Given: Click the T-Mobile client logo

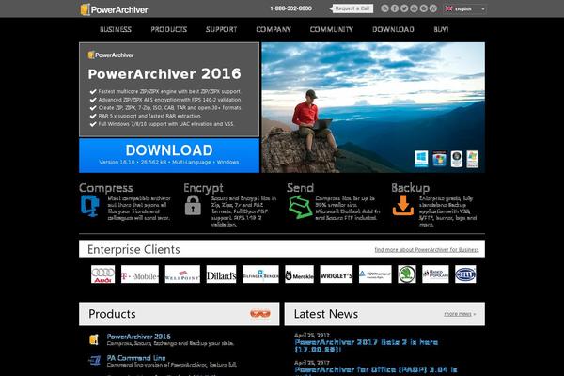Looking at the screenshot, I should [140, 274].
